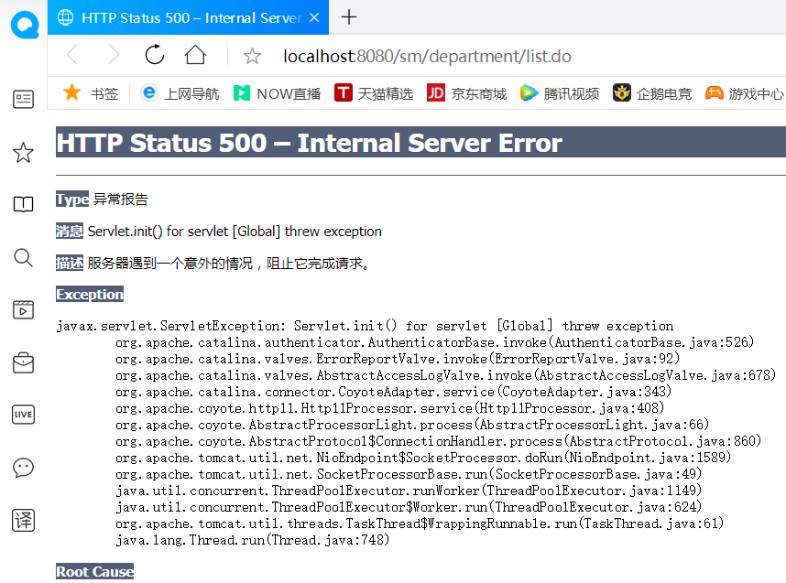Go to the home page
Screen dimensions: 786x583
(195, 55)
